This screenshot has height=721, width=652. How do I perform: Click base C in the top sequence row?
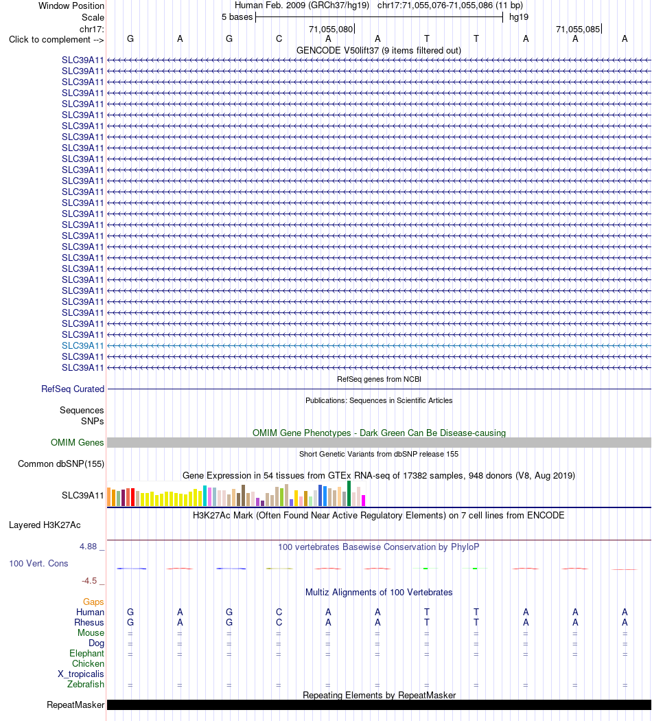[x=279, y=39]
